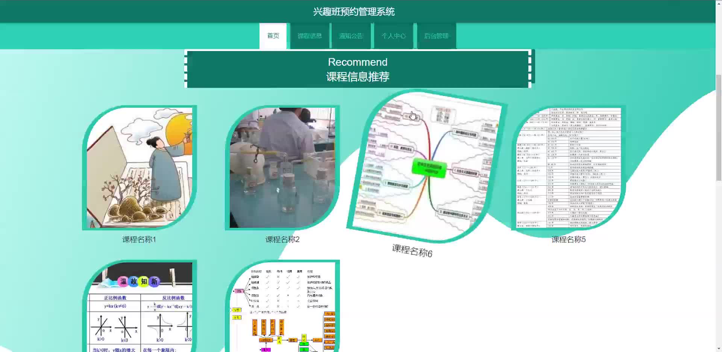
Task: Open the 课程名称1 cartoon course thumbnail
Action: click(140, 168)
